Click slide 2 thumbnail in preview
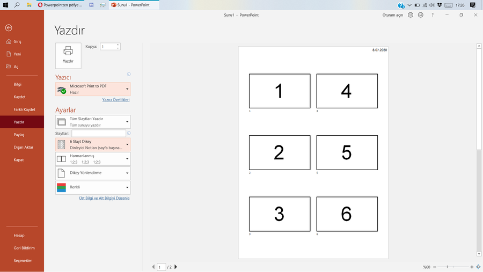The height and width of the screenshot is (272, 483). pos(280,152)
